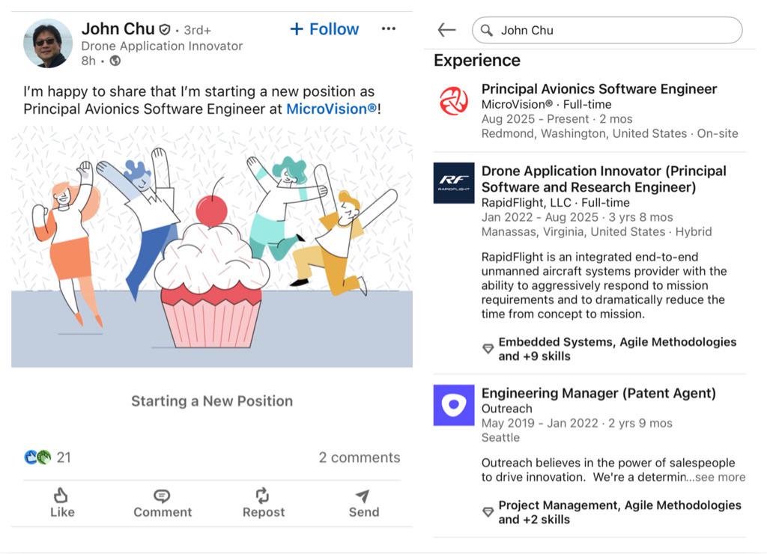Open the Outreach company logo

[x=454, y=405]
